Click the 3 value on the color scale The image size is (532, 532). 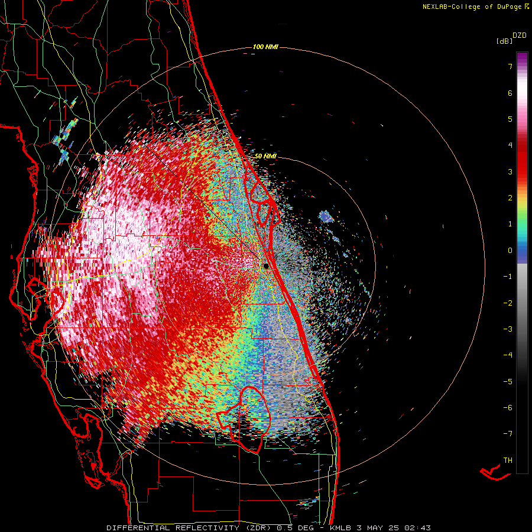coord(510,171)
